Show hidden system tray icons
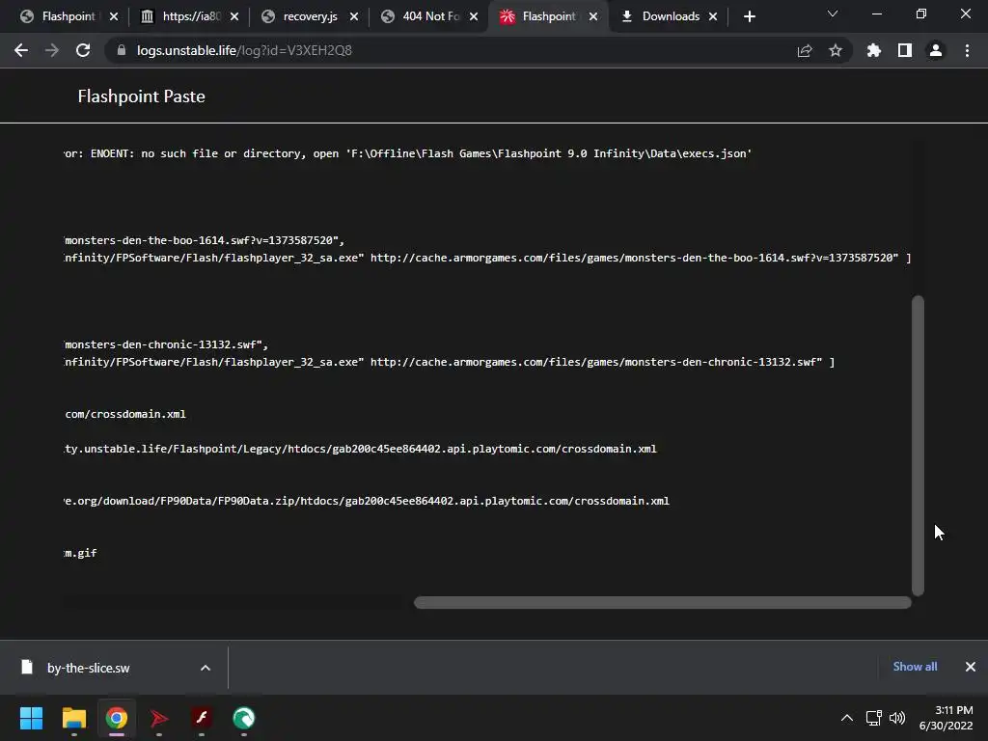Screen dimensions: 988x741 (847, 718)
